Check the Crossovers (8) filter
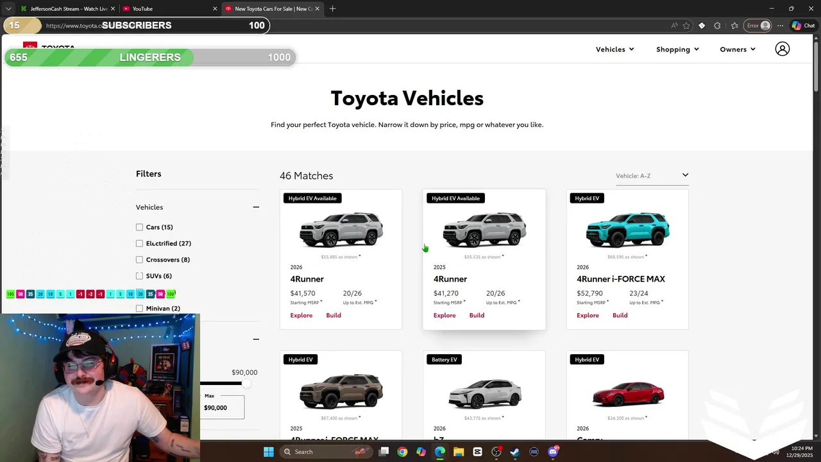 139,260
